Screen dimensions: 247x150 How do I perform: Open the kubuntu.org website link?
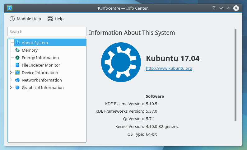pos(169,68)
